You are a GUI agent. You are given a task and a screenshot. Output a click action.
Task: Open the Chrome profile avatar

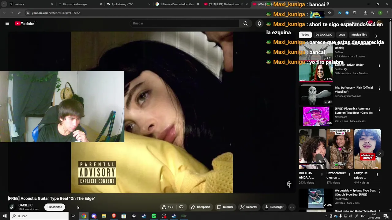(380, 13)
